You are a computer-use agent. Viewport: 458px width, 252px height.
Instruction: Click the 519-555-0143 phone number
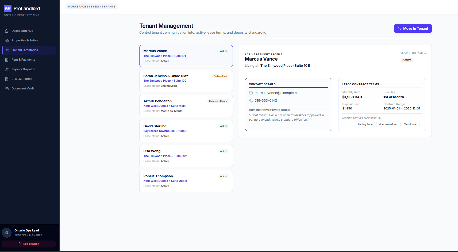click(266, 101)
